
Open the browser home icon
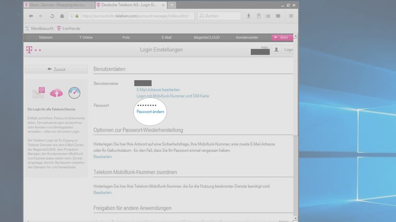(x=62, y=16)
